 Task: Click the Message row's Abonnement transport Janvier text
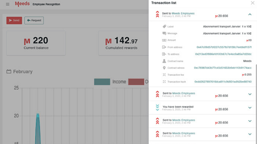227,33
